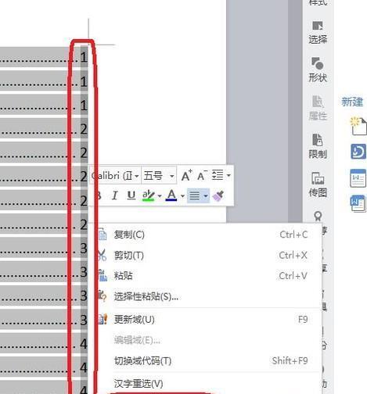Open the 传图 image transfer icon

pos(318,184)
